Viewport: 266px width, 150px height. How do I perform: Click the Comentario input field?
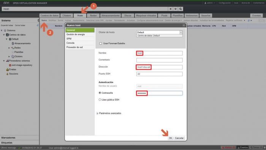160,60
